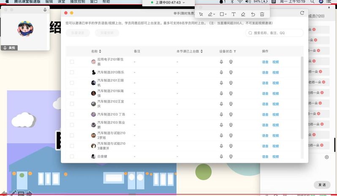Check the box for 应用电子2101靳生鑫
Screen dimensions: 337x196
pos(72,62)
